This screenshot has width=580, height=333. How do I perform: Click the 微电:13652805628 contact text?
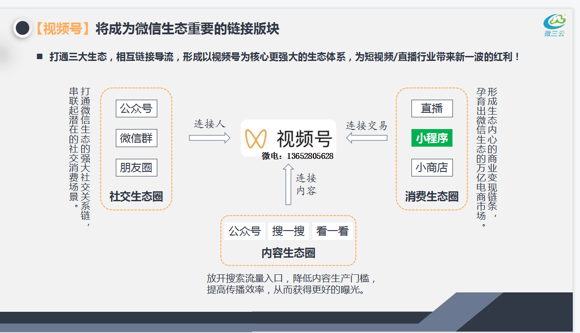click(x=298, y=156)
